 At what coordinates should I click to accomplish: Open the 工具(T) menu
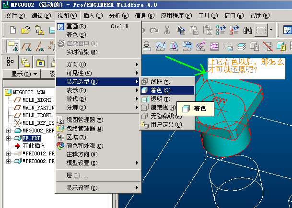(208, 16)
